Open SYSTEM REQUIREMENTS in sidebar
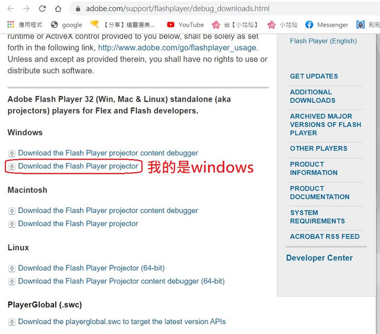The width and height of the screenshot is (380, 334). tap(317, 217)
